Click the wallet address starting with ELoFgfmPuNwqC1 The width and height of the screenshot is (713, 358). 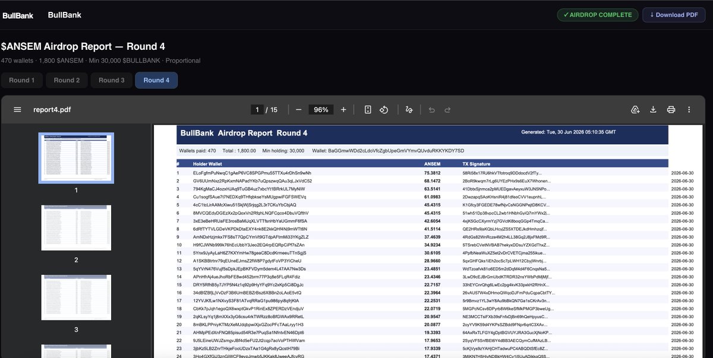(252, 173)
